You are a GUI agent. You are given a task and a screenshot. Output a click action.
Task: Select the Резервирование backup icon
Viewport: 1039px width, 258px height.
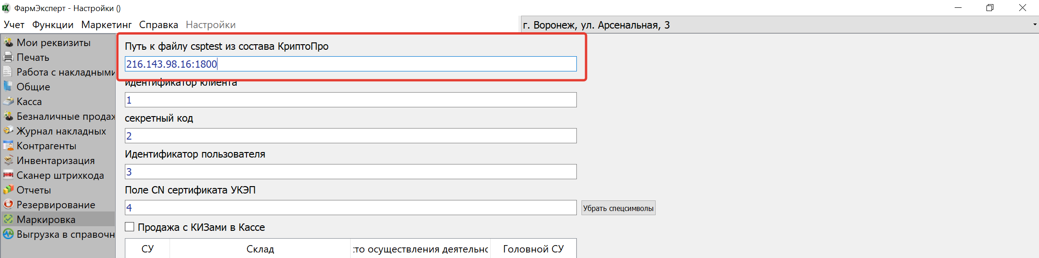(x=8, y=205)
